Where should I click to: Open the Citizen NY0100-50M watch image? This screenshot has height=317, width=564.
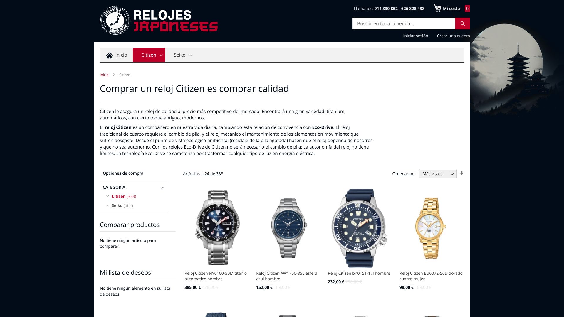(217, 228)
